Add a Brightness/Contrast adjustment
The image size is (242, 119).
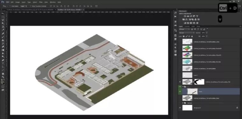pyautogui.click(x=185, y=16)
